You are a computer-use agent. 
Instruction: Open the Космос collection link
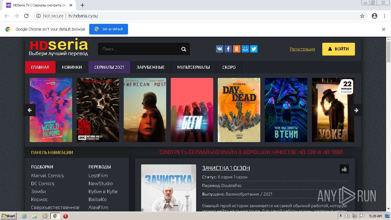(39, 199)
